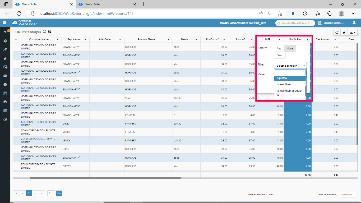This screenshot has width=361, height=203.
Task: Mark report as favorite with toolbar star
Action: 344,32
